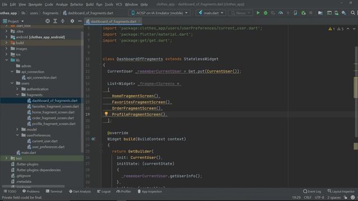Image resolution: width=358 pixels, height=201 pixels.
Task: Expand the build folder in tree
Action: click(6, 42)
